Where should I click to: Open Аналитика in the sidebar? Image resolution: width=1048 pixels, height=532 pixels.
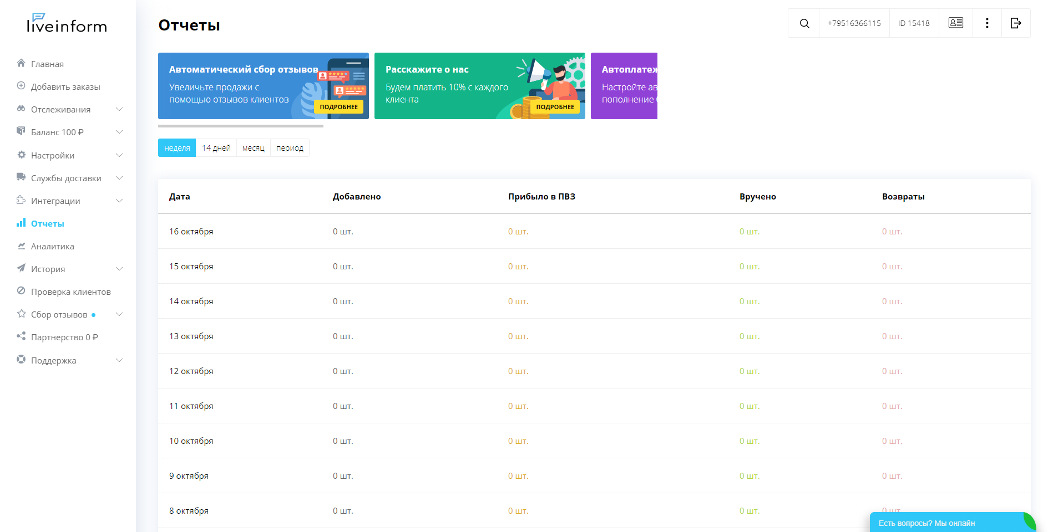point(53,246)
